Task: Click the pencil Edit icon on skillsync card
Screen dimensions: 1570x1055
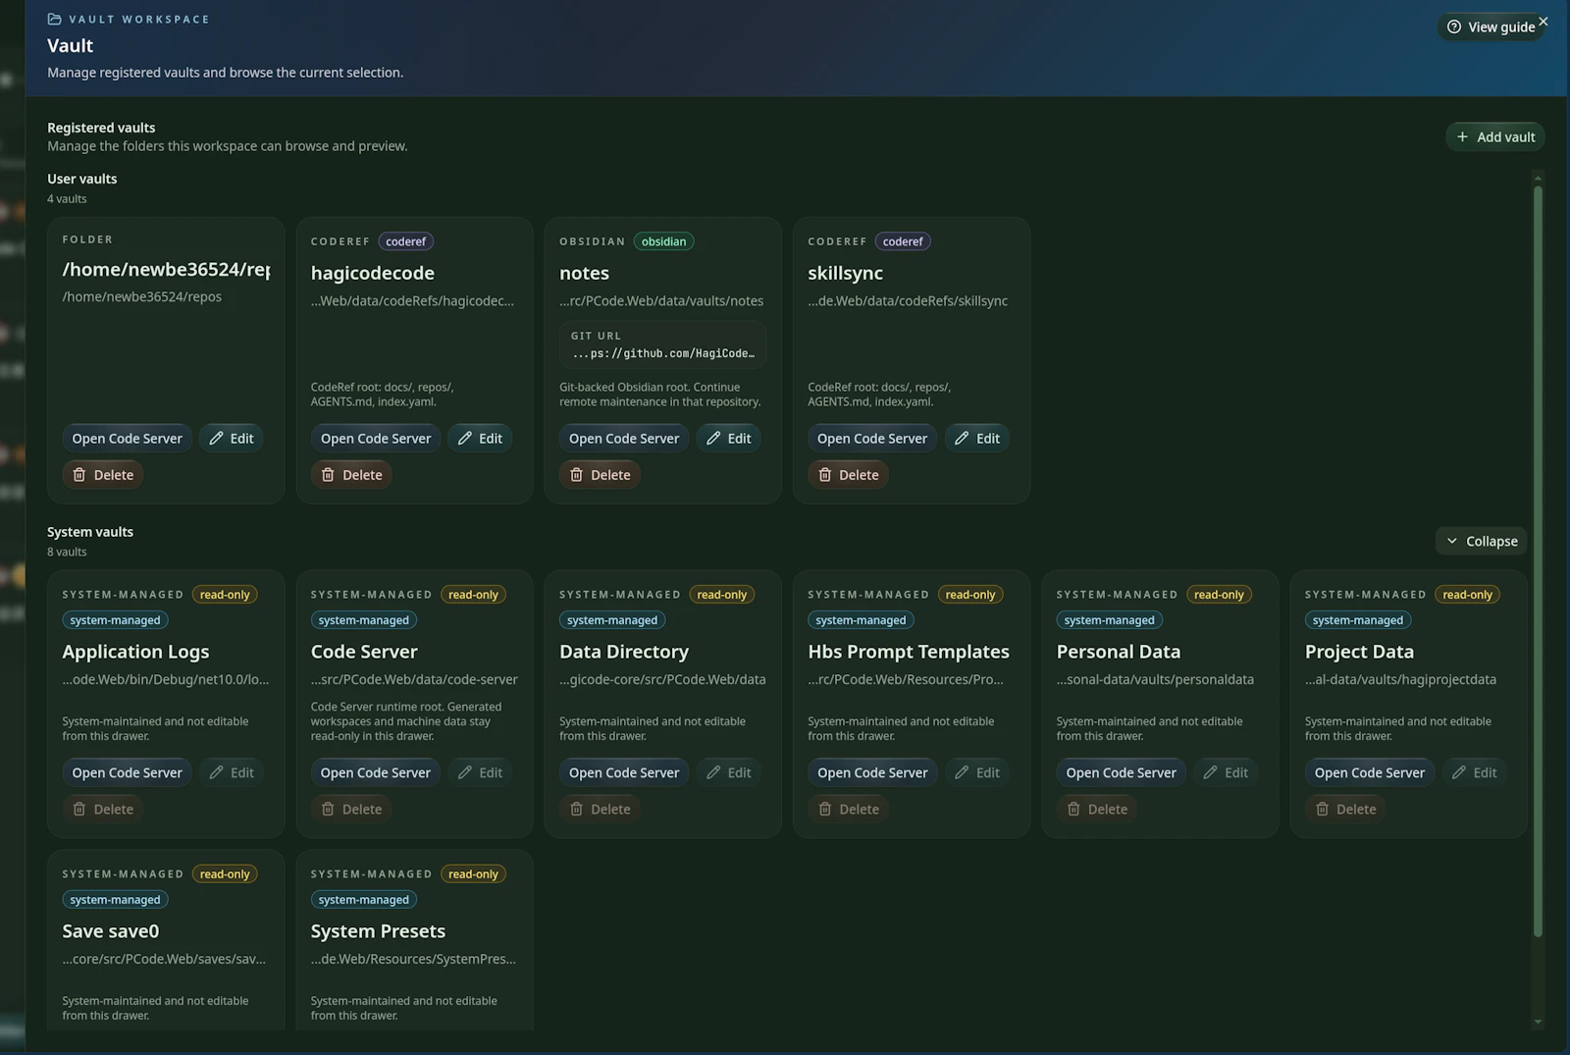Action: click(x=964, y=438)
